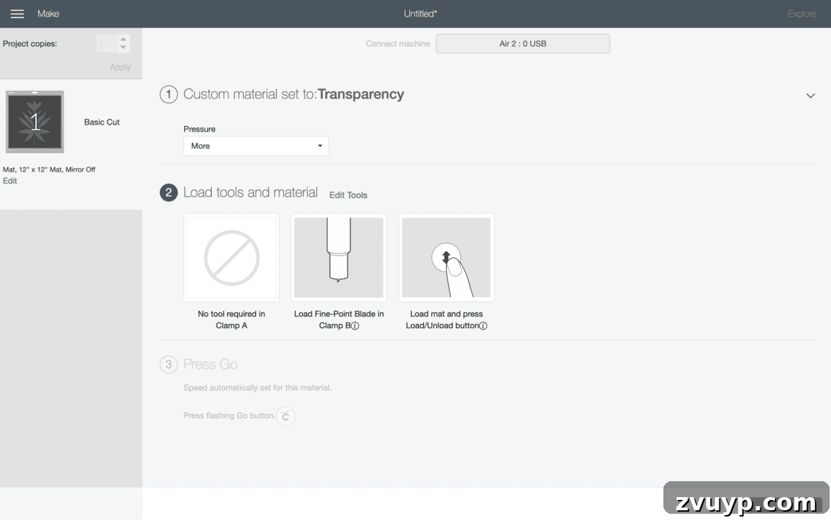
Task: Click the Make label in header
Action: point(48,14)
